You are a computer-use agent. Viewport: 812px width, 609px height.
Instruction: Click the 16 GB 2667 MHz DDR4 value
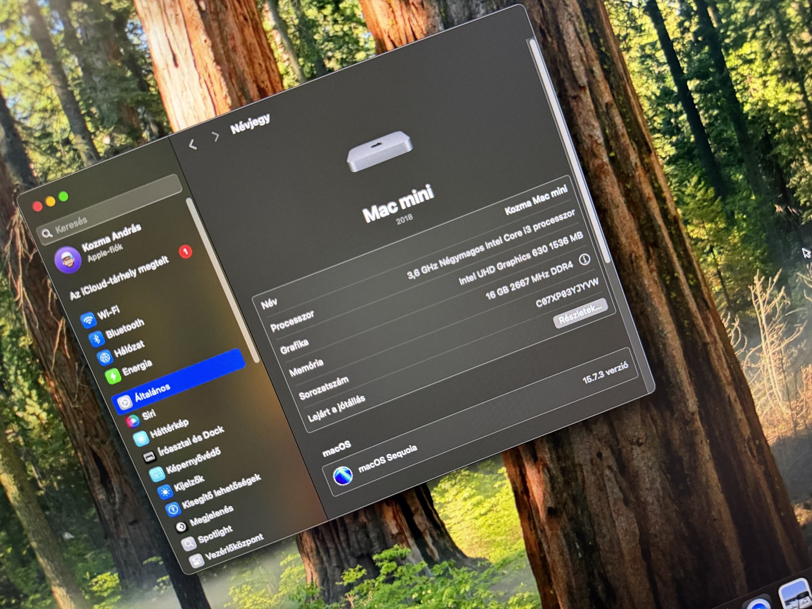(529, 280)
